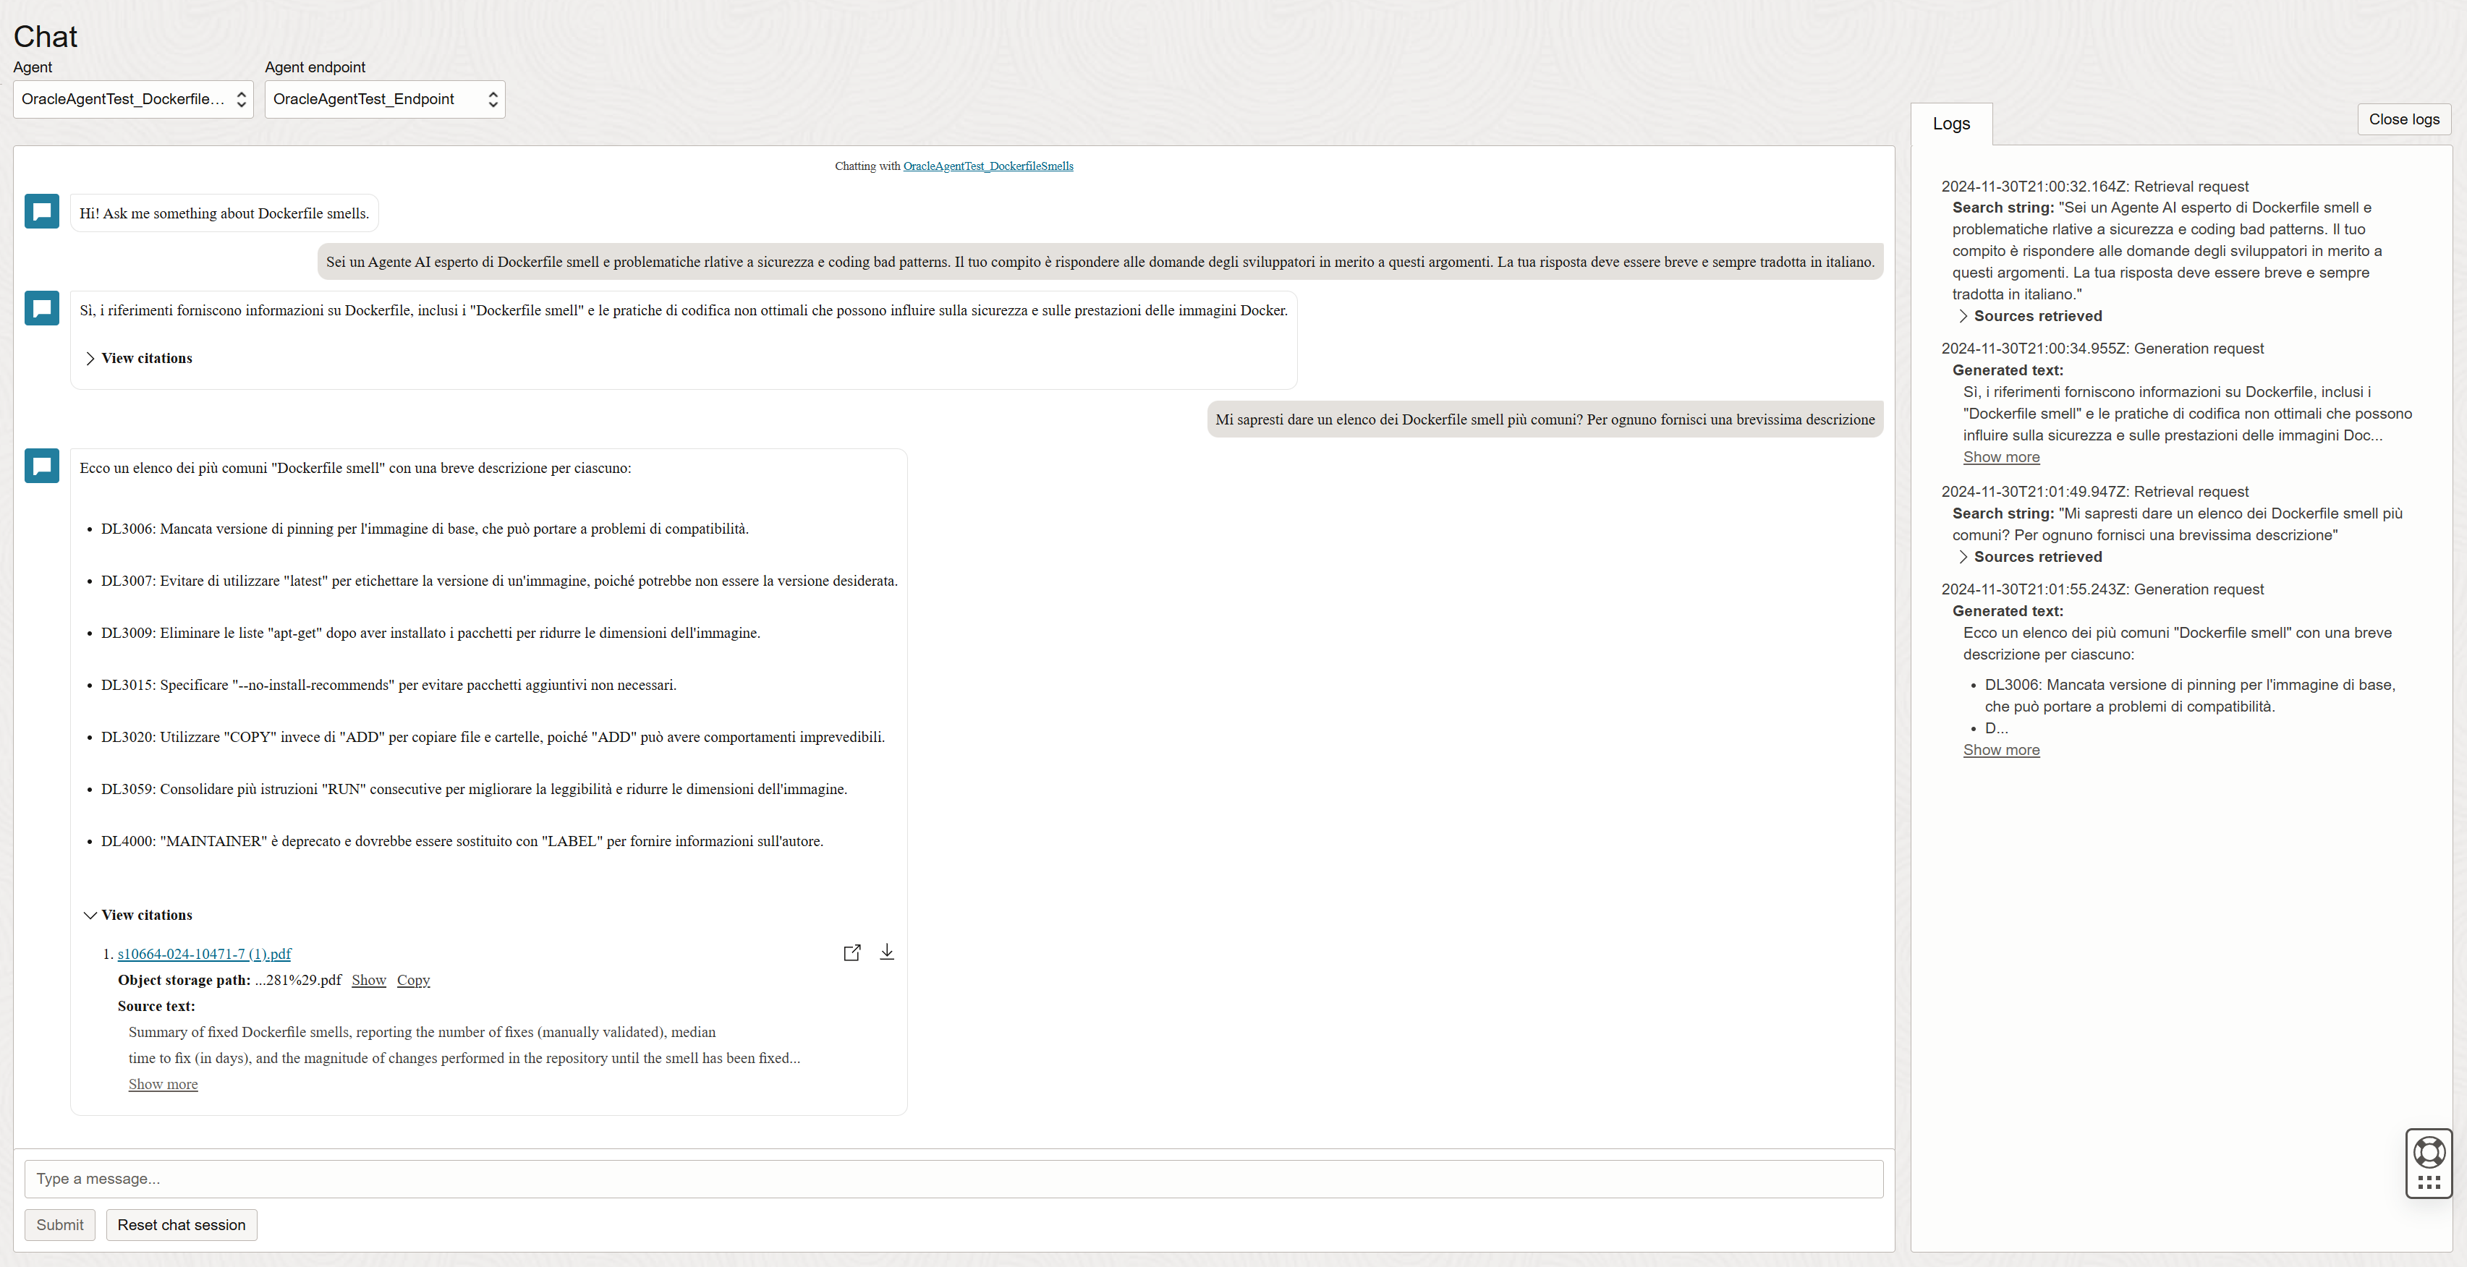2467x1267 pixels.
Task: Open the floating help lifebuoy widget
Action: pos(2429,1151)
